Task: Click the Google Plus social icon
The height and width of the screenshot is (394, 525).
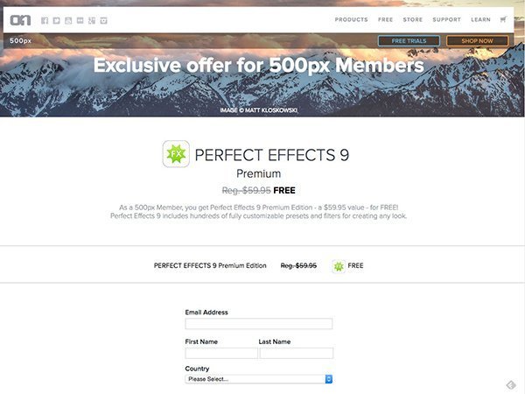Action: point(92,20)
